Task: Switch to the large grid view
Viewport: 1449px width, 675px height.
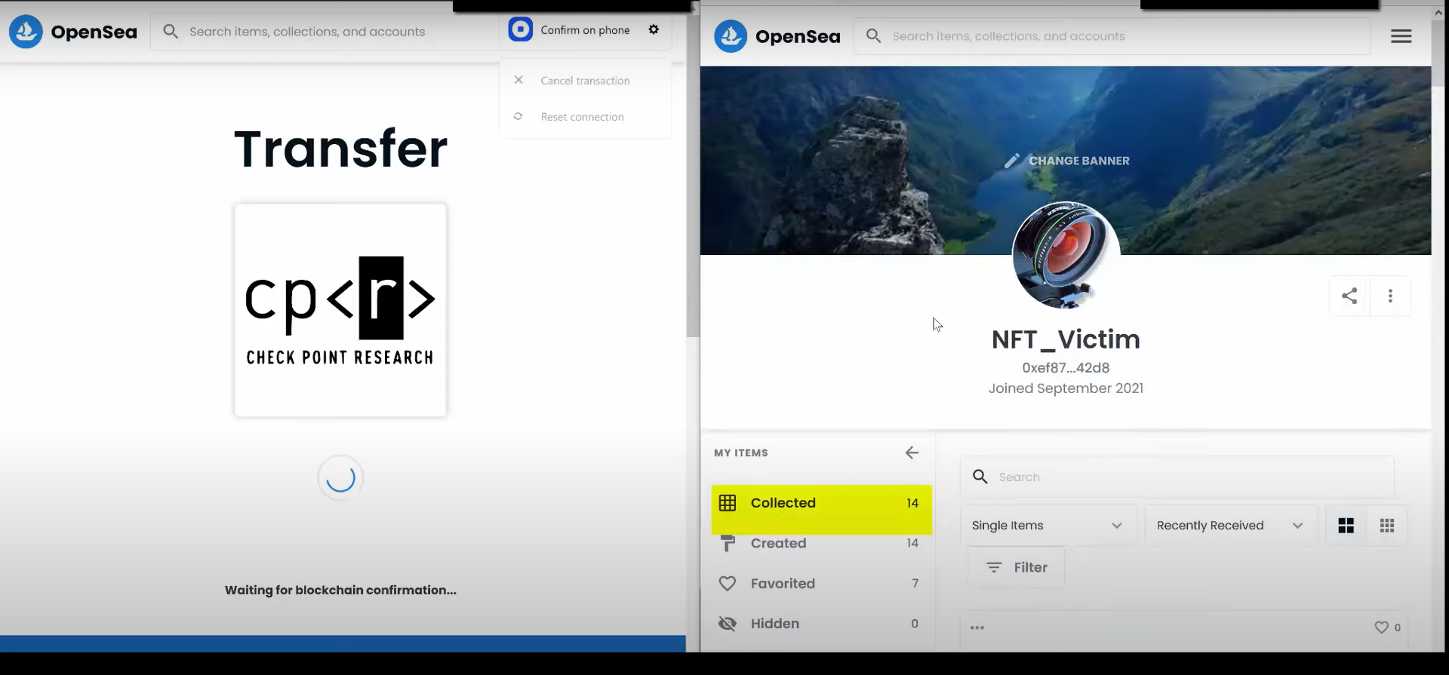Action: tap(1346, 525)
